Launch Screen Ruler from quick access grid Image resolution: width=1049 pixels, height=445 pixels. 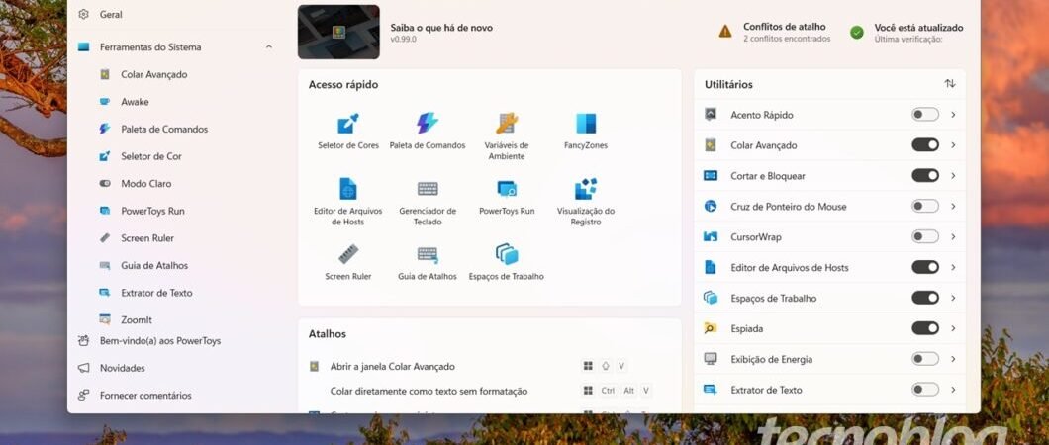click(x=348, y=254)
